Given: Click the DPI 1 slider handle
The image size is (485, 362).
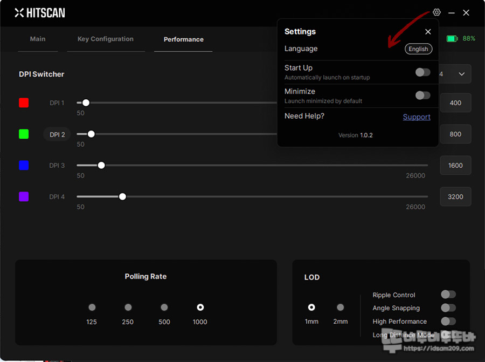Looking at the screenshot, I should pos(86,103).
